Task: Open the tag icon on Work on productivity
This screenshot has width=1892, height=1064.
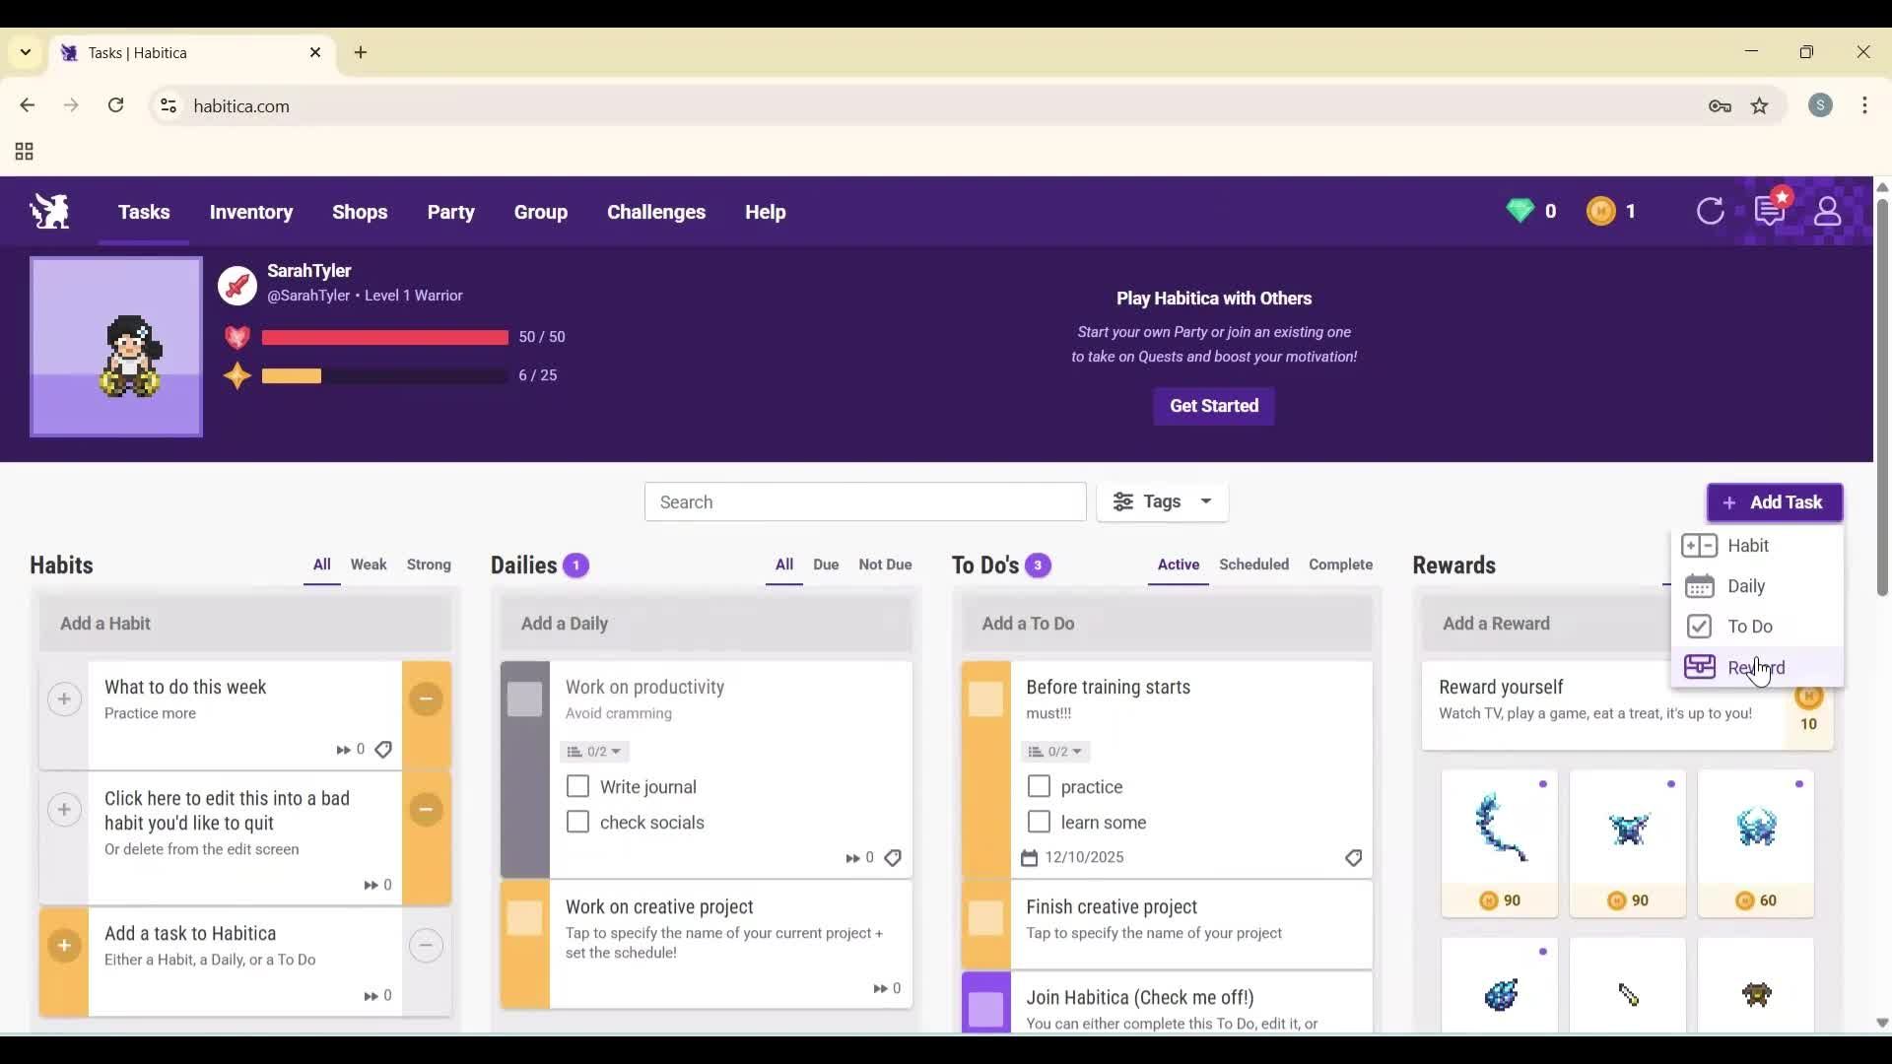Action: pos(892,858)
